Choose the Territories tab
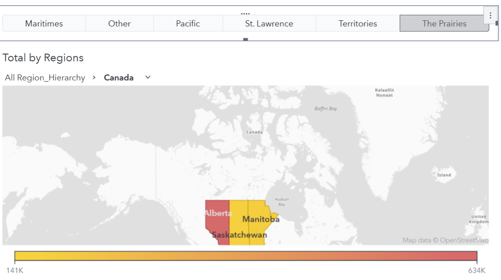The height and width of the screenshot is (280, 501). click(357, 23)
